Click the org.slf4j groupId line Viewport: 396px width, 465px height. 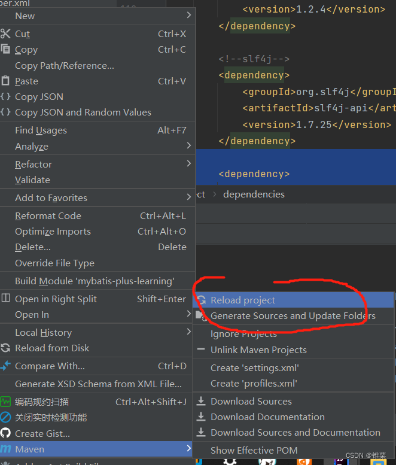pyautogui.click(x=319, y=92)
